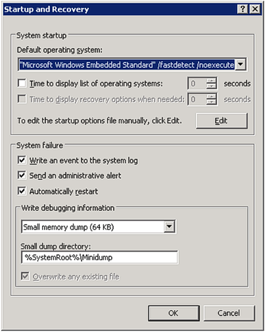The height and width of the screenshot is (332, 265).
Task: Click the Small dump directory text field
Action: pos(100,258)
